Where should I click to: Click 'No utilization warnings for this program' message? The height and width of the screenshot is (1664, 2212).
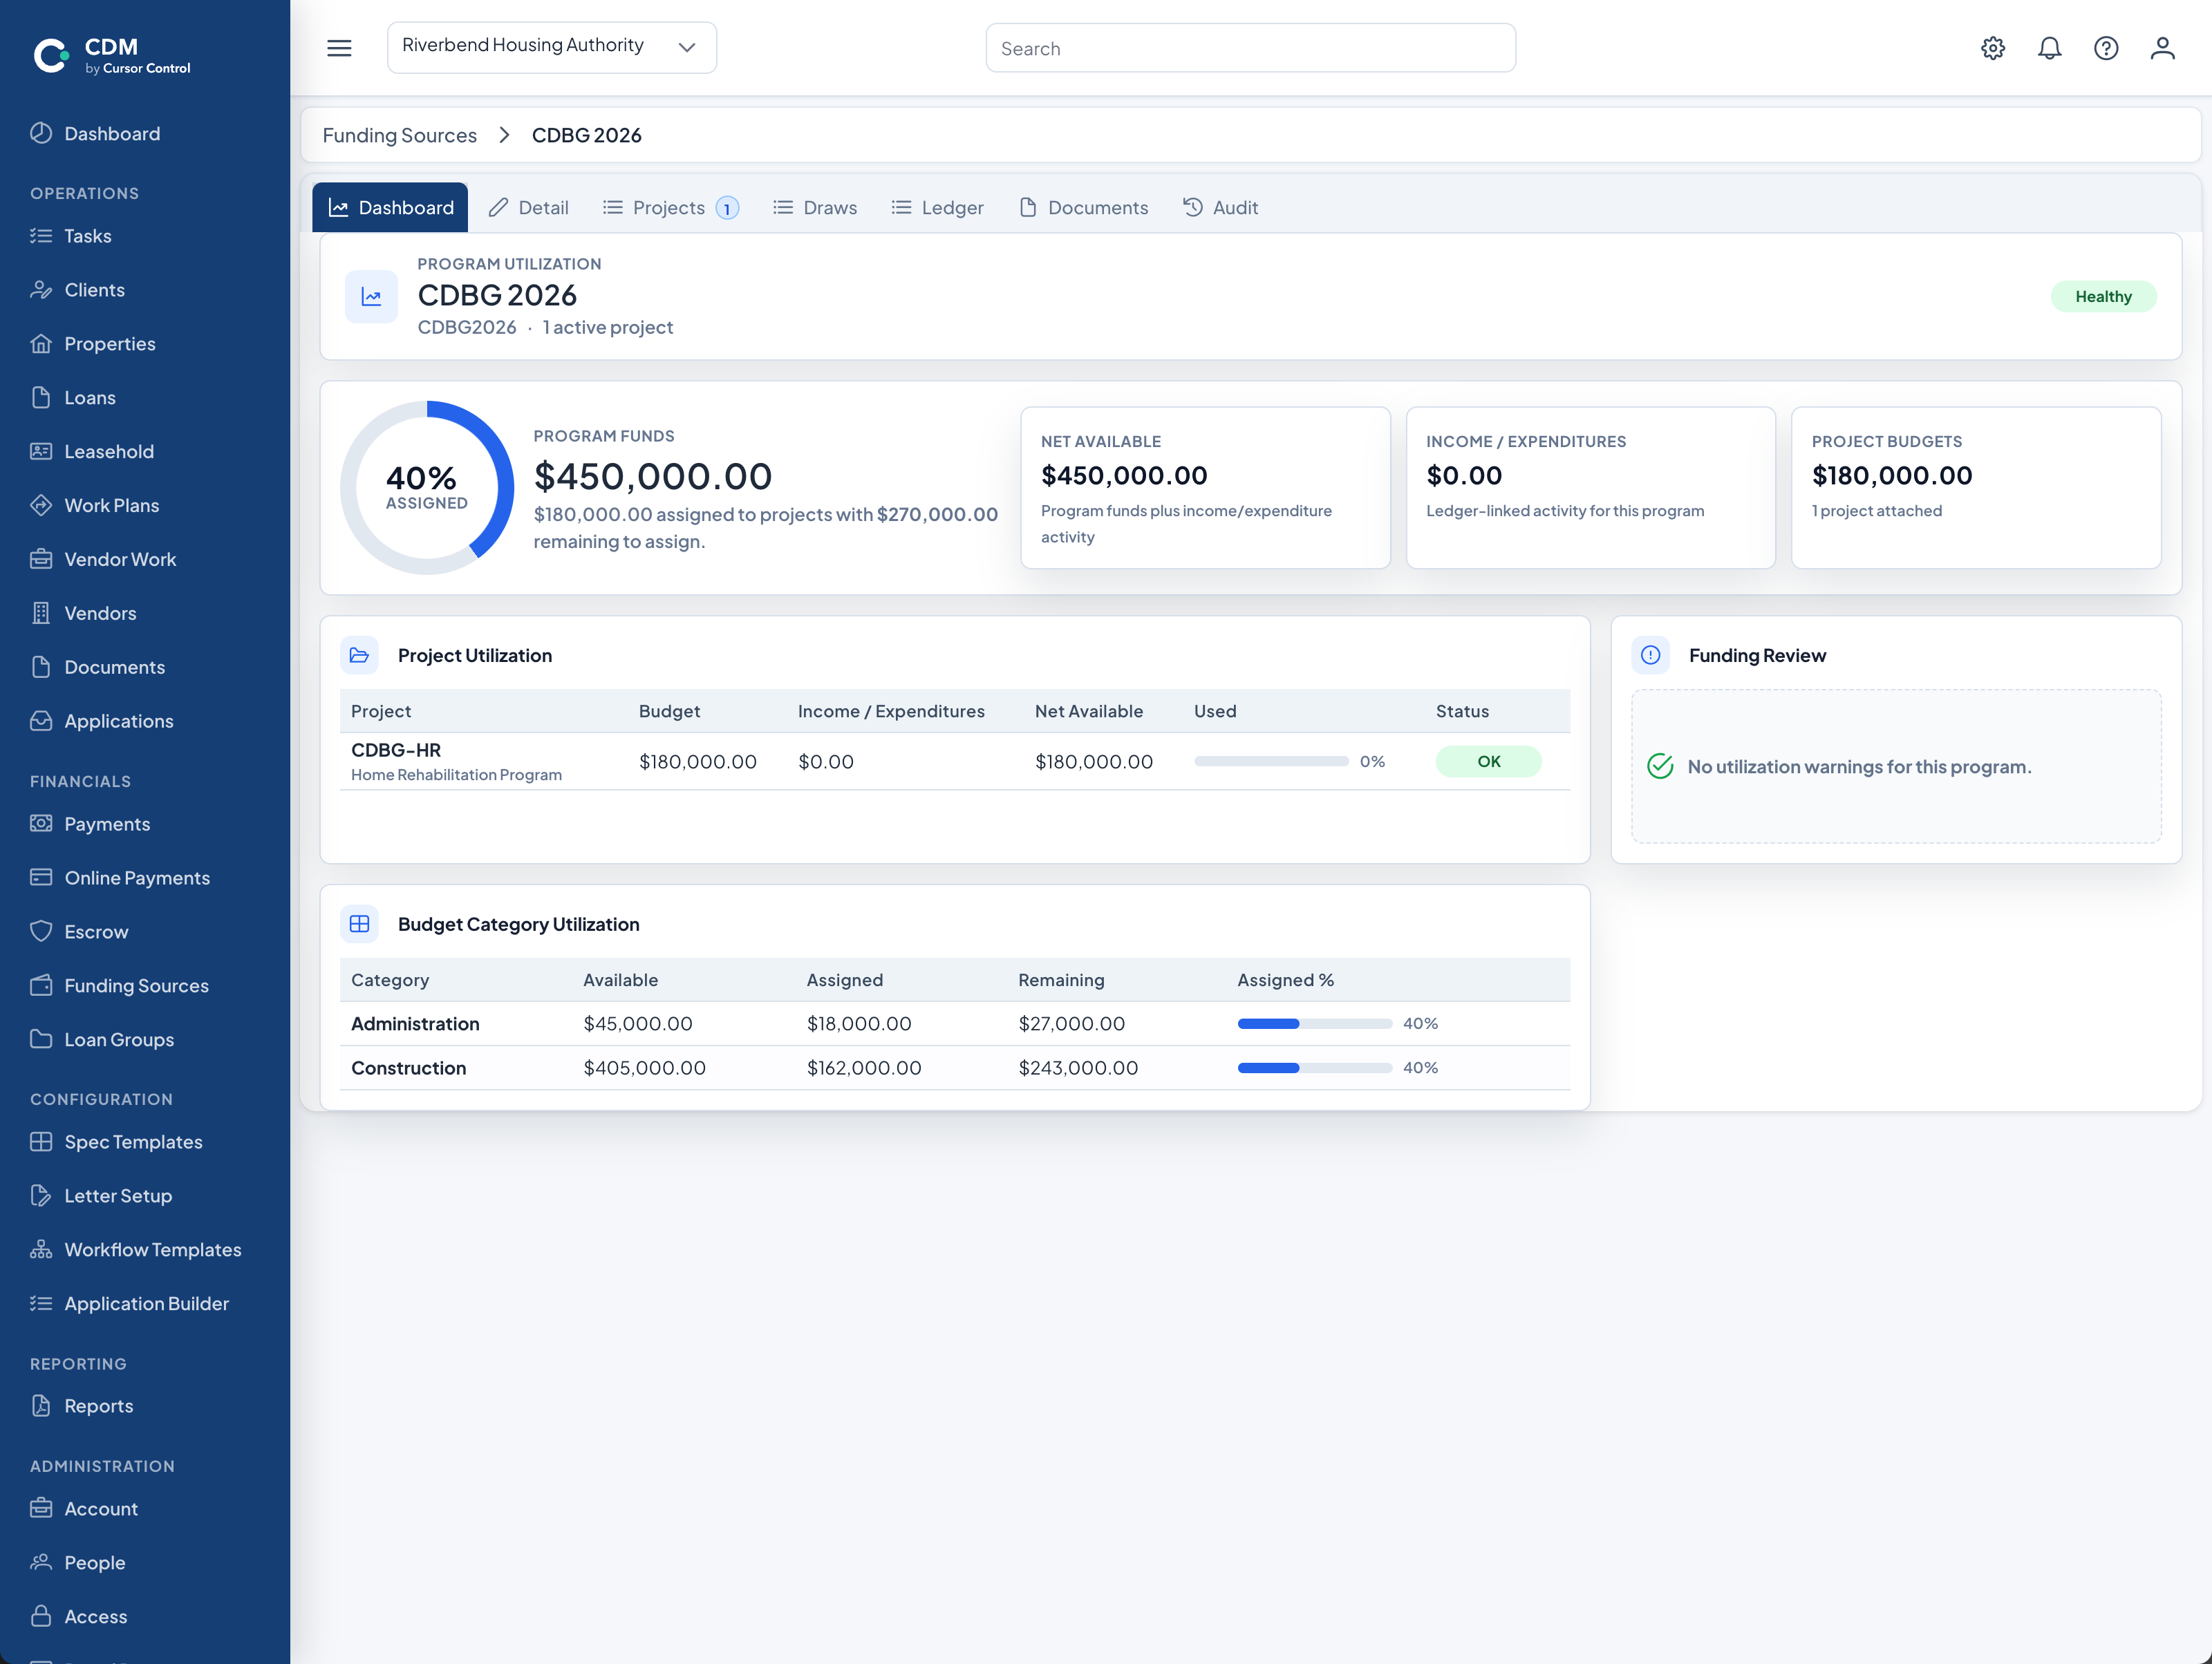pos(1859,766)
